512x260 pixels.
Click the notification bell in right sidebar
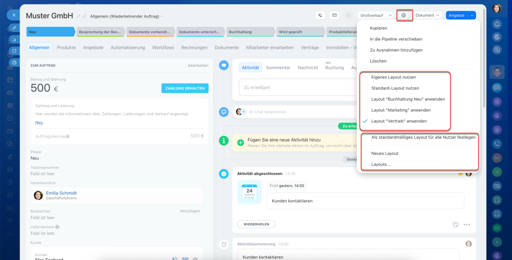497,24
